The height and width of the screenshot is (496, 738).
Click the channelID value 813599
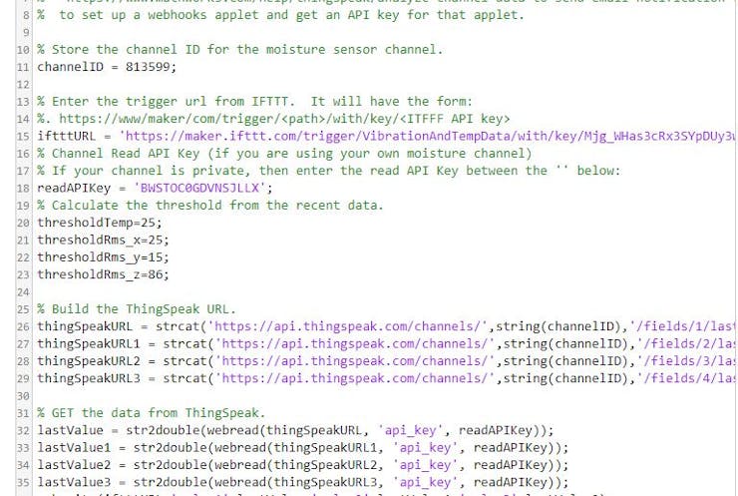148,67
